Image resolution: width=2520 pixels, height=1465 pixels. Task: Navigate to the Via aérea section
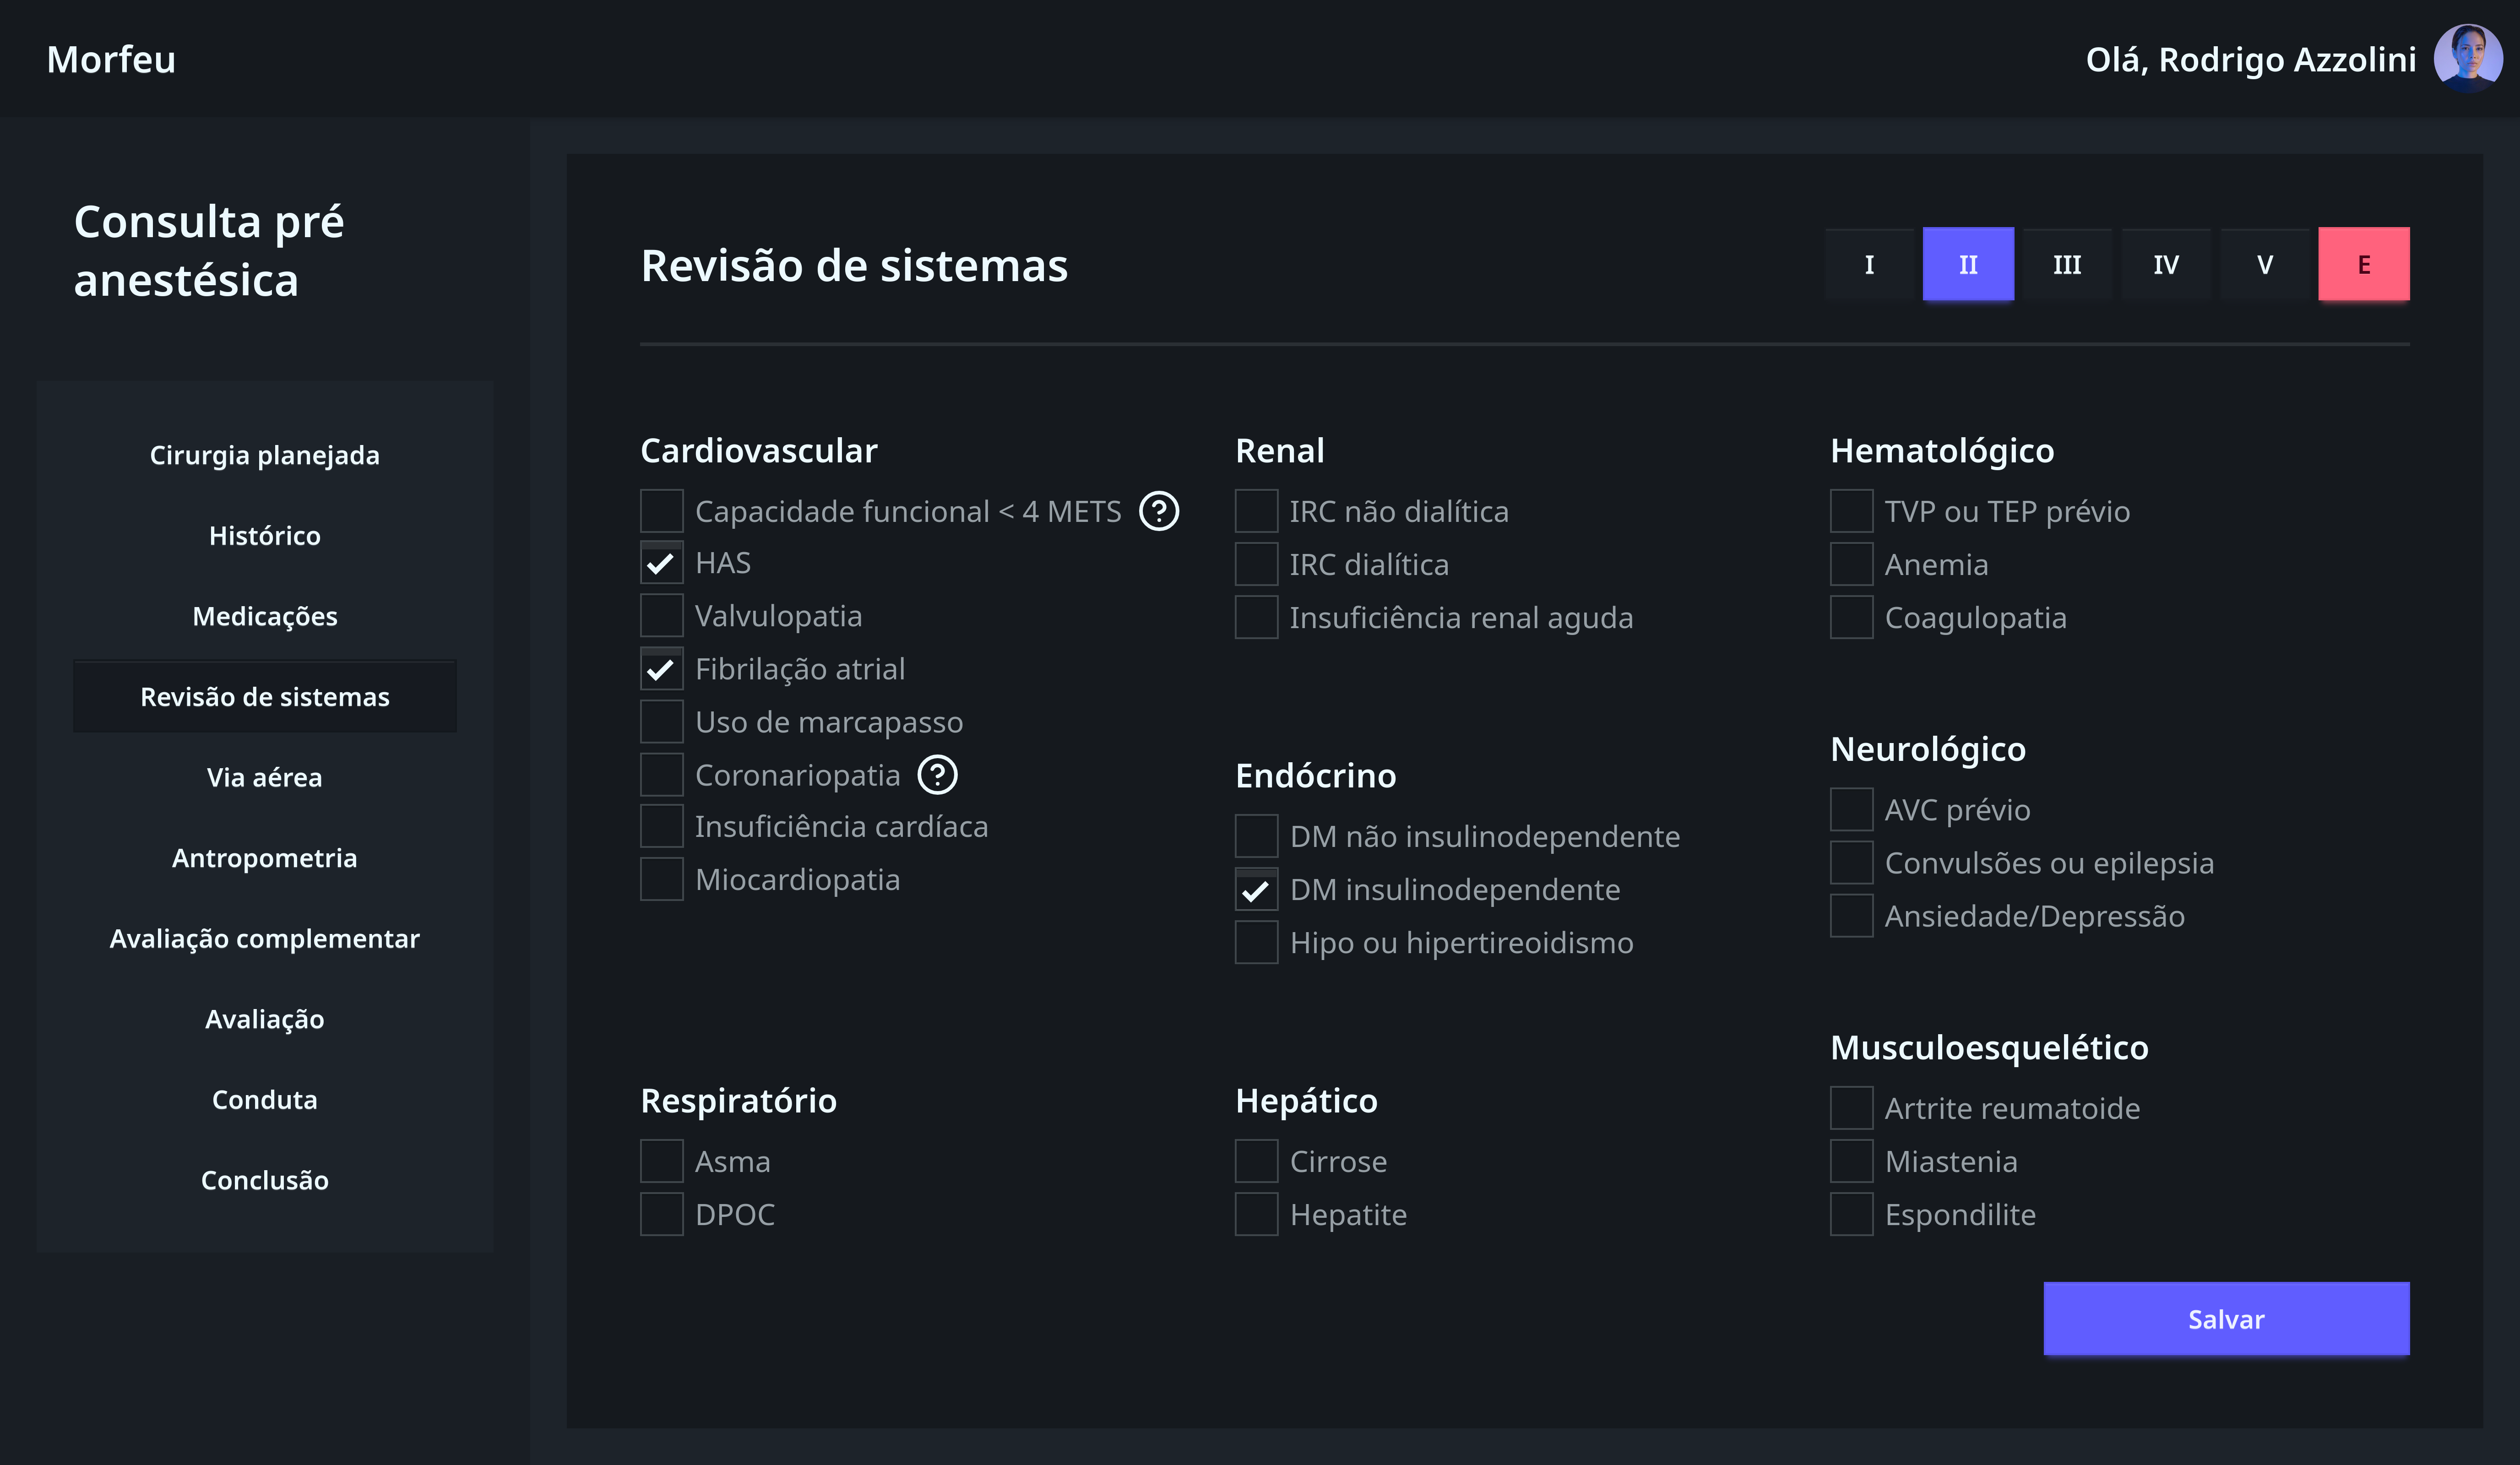pyautogui.click(x=264, y=777)
